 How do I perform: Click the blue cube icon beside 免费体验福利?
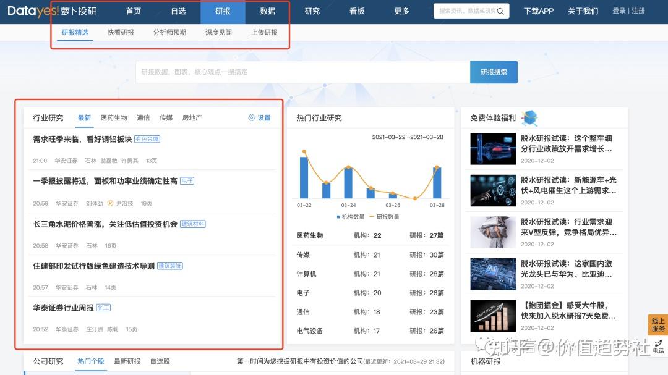click(529, 118)
